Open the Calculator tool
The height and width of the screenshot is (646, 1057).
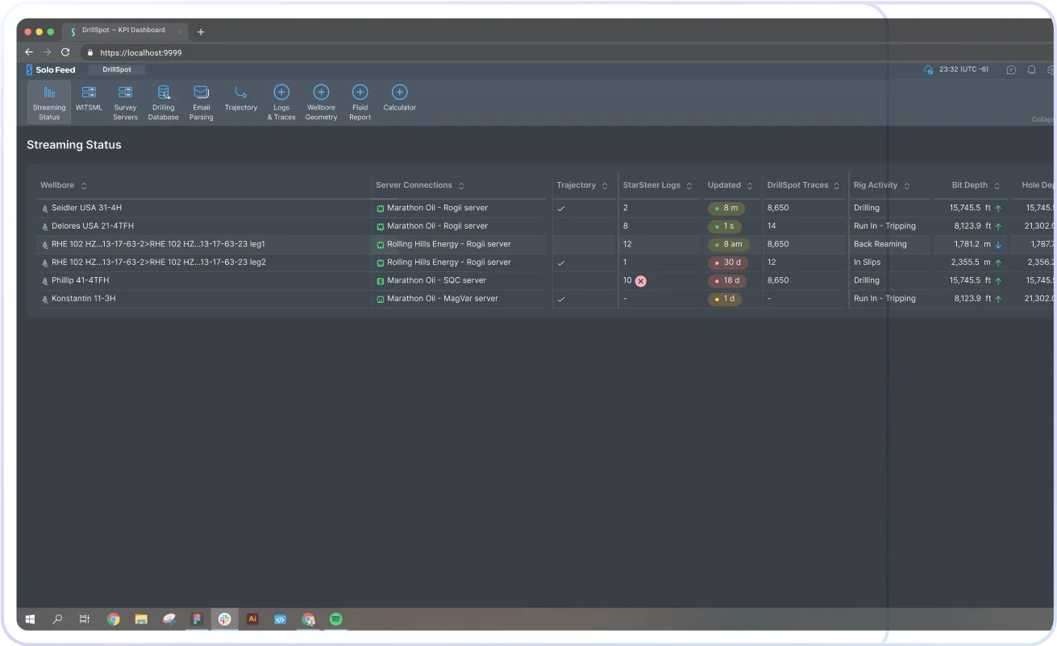coord(400,98)
